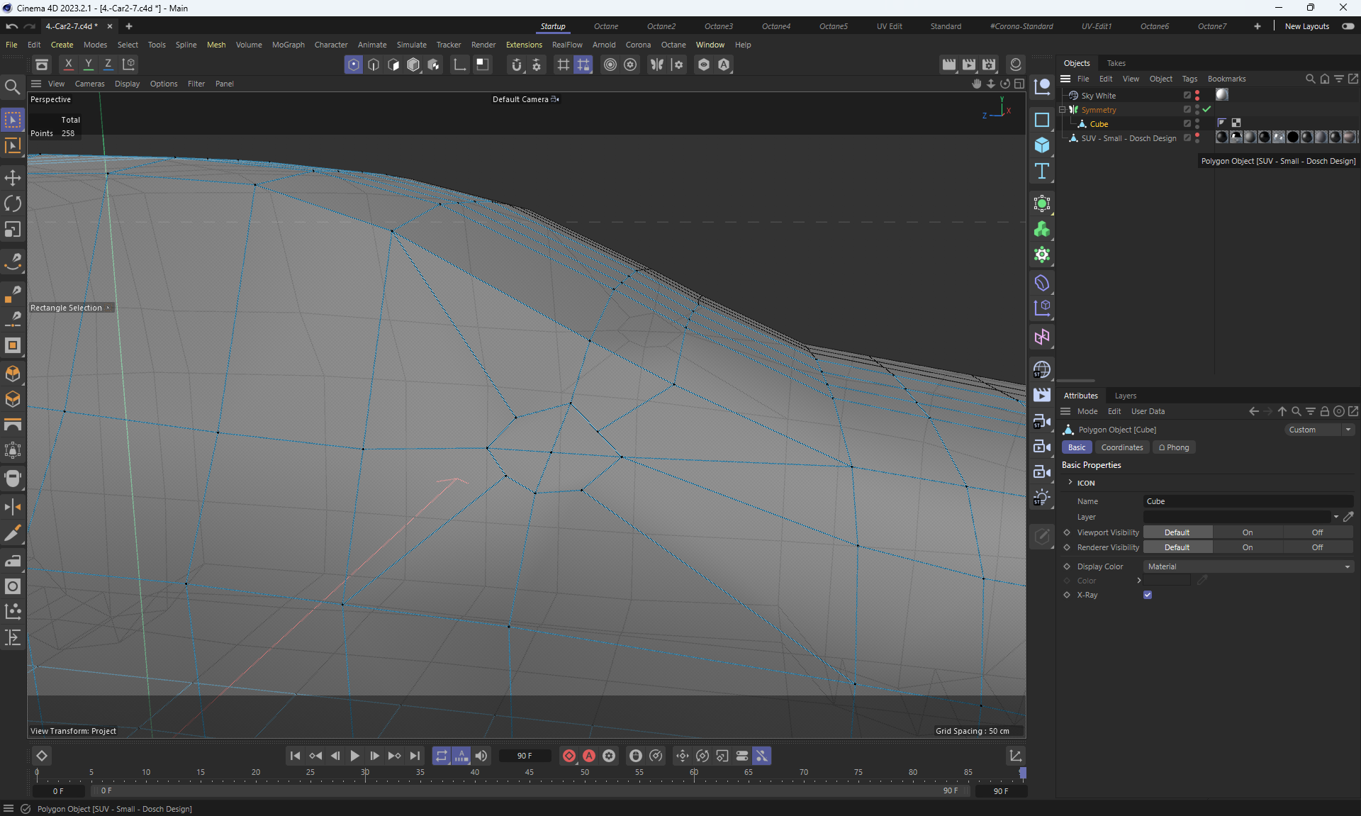The width and height of the screenshot is (1361, 816).
Task: Toggle New Layouts switch
Action: [1348, 26]
